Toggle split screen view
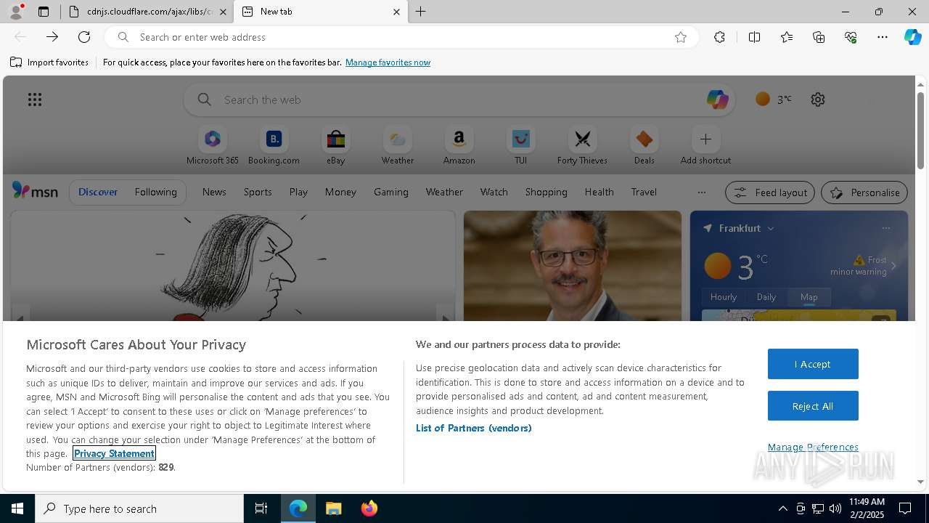 click(754, 37)
